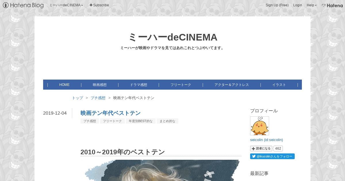Select the まとめ的な category tag
This screenshot has width=345, height=181.
coord(167,121)
